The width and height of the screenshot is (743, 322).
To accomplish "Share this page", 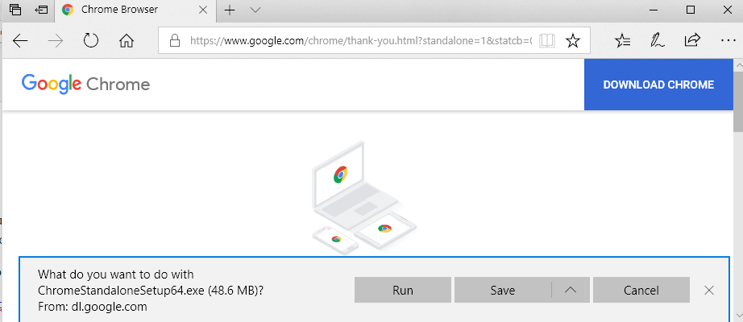I will (x=691, y=41).
